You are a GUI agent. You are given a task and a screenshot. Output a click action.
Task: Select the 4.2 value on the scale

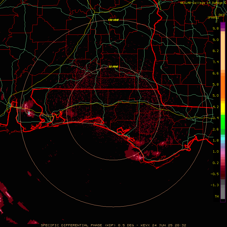216,107
